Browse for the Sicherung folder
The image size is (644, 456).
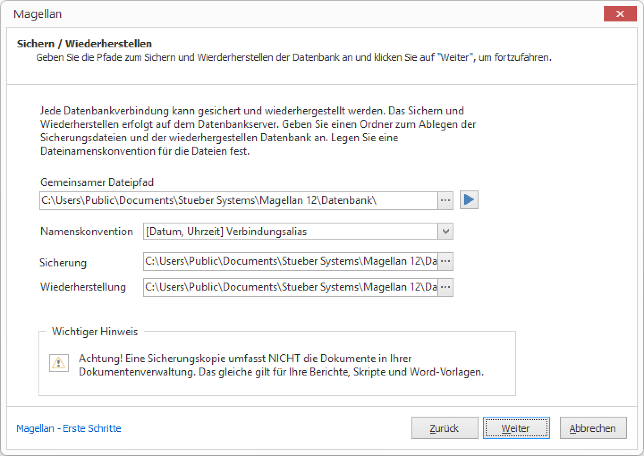[445, 262]
